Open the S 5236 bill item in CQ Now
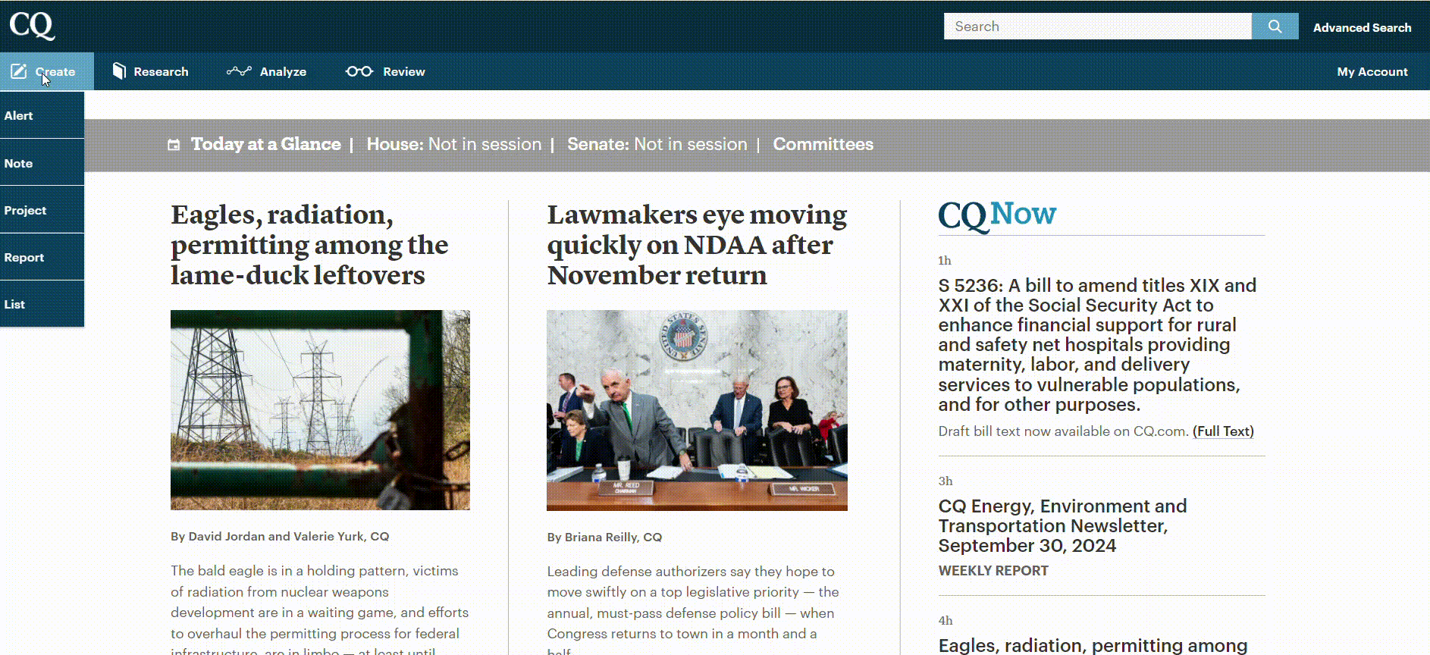The height and width of the screenshot is (655, 1430). 1097,345
